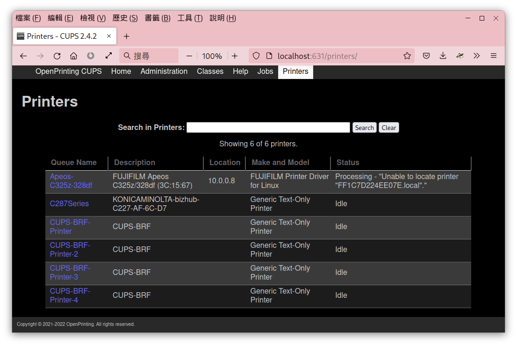Open the downloads panel
The height and width of the screenshot is (346, 517).
click(x=443, y=56)
